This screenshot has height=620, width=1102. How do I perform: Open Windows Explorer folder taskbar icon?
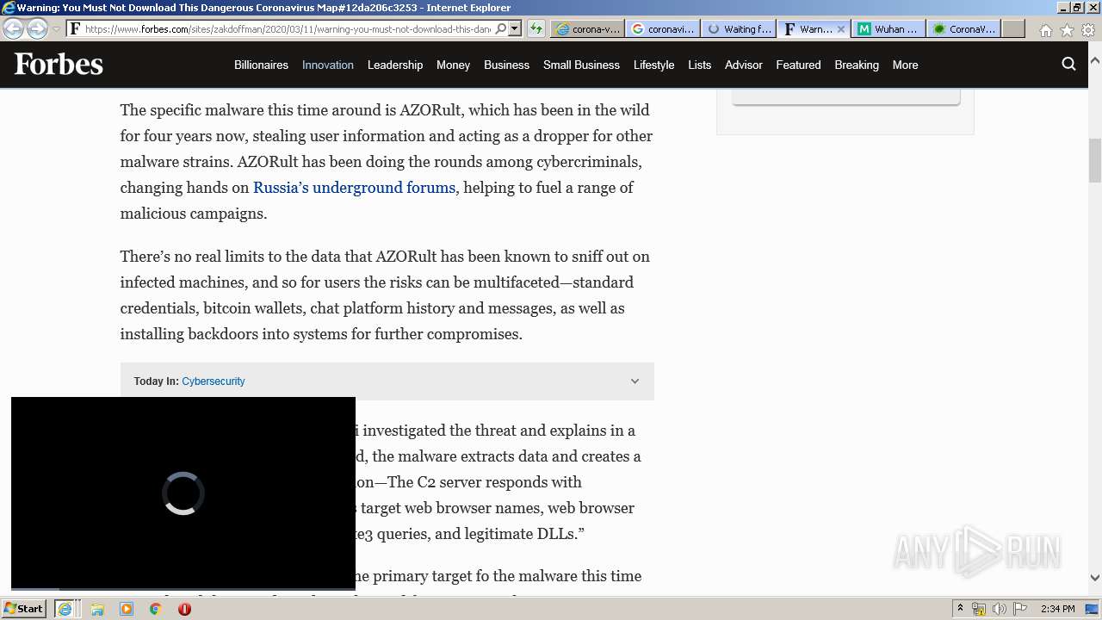coord(97,609)
